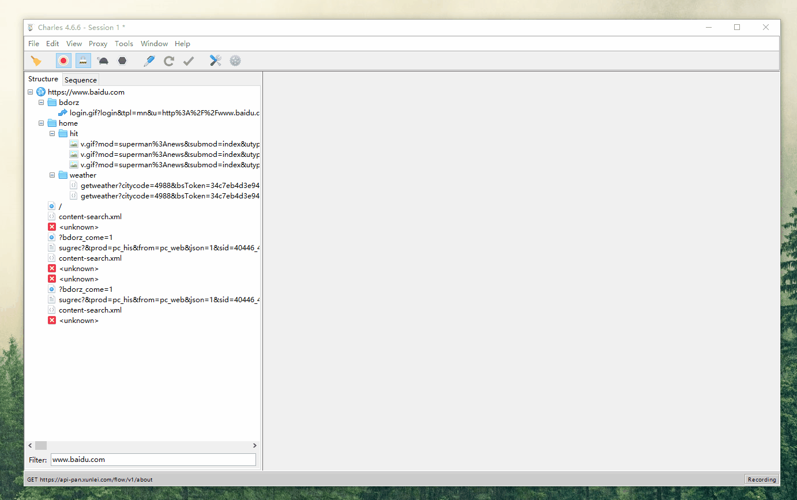Stop recording with the red record icon
Viewport: 797px width, 500px height.
pos(63,61)
